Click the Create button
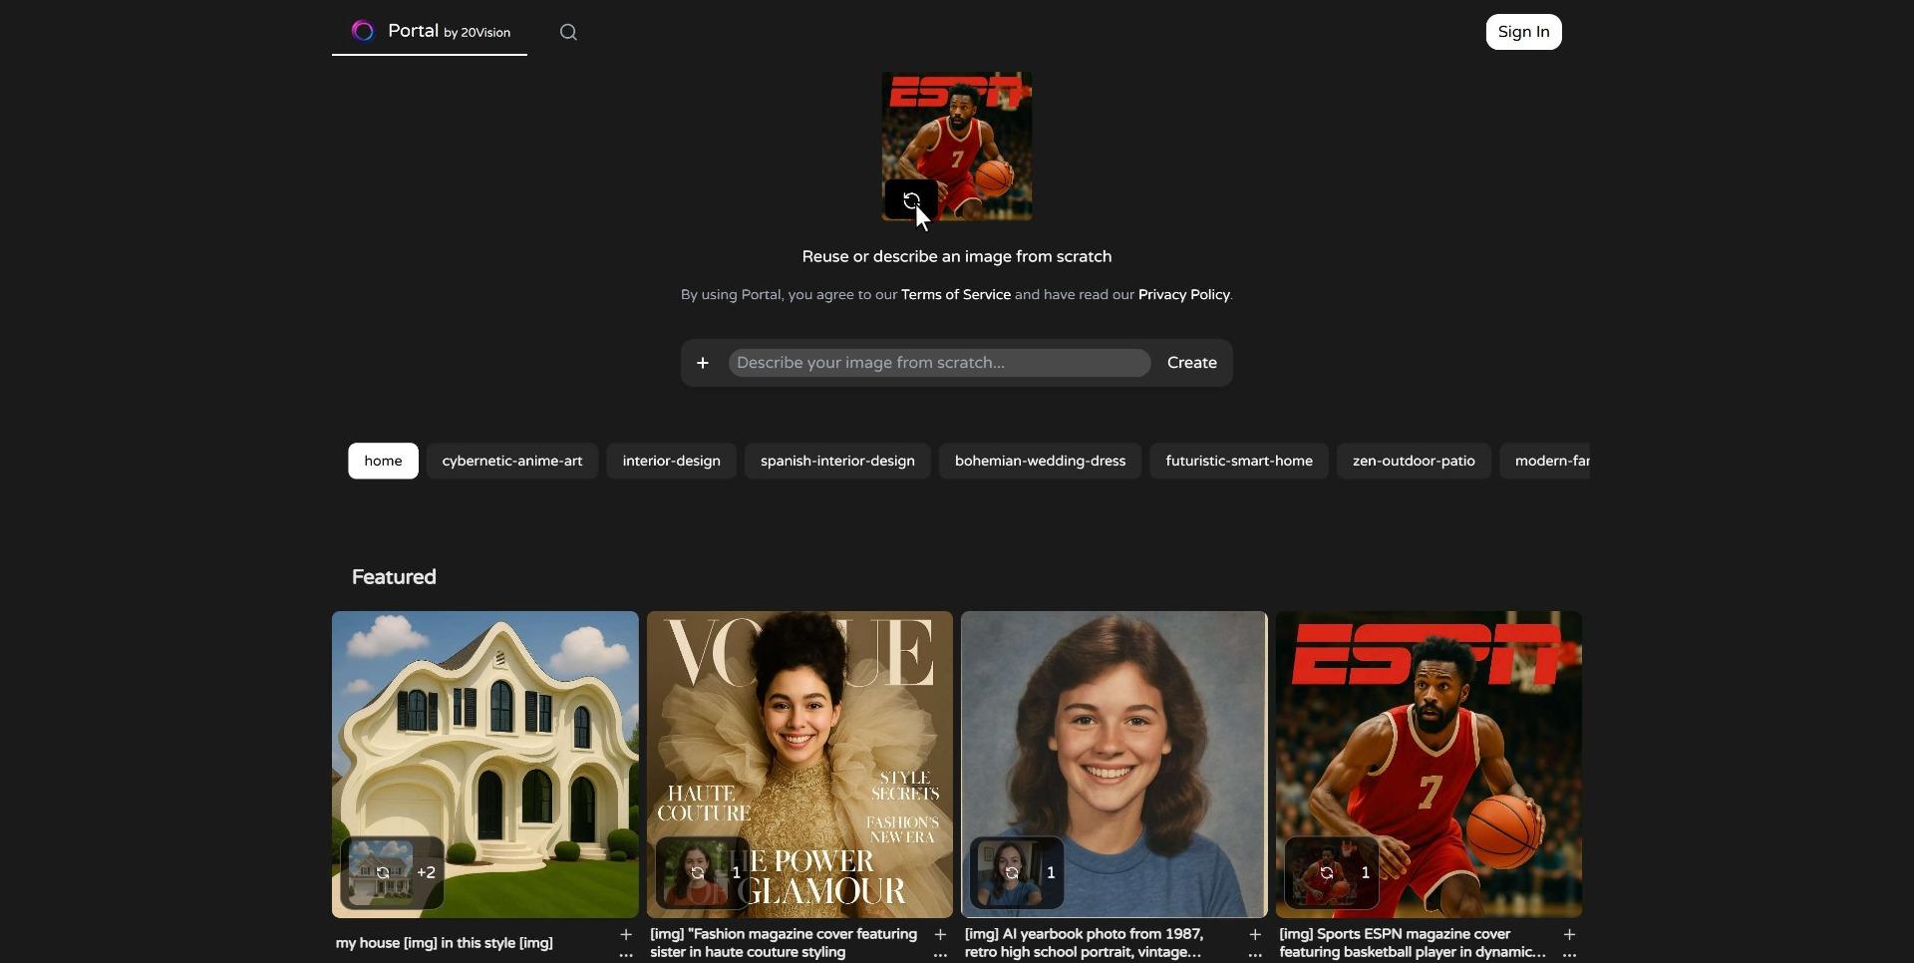This screenshot has width=1914, height=963. [1191, 363]
